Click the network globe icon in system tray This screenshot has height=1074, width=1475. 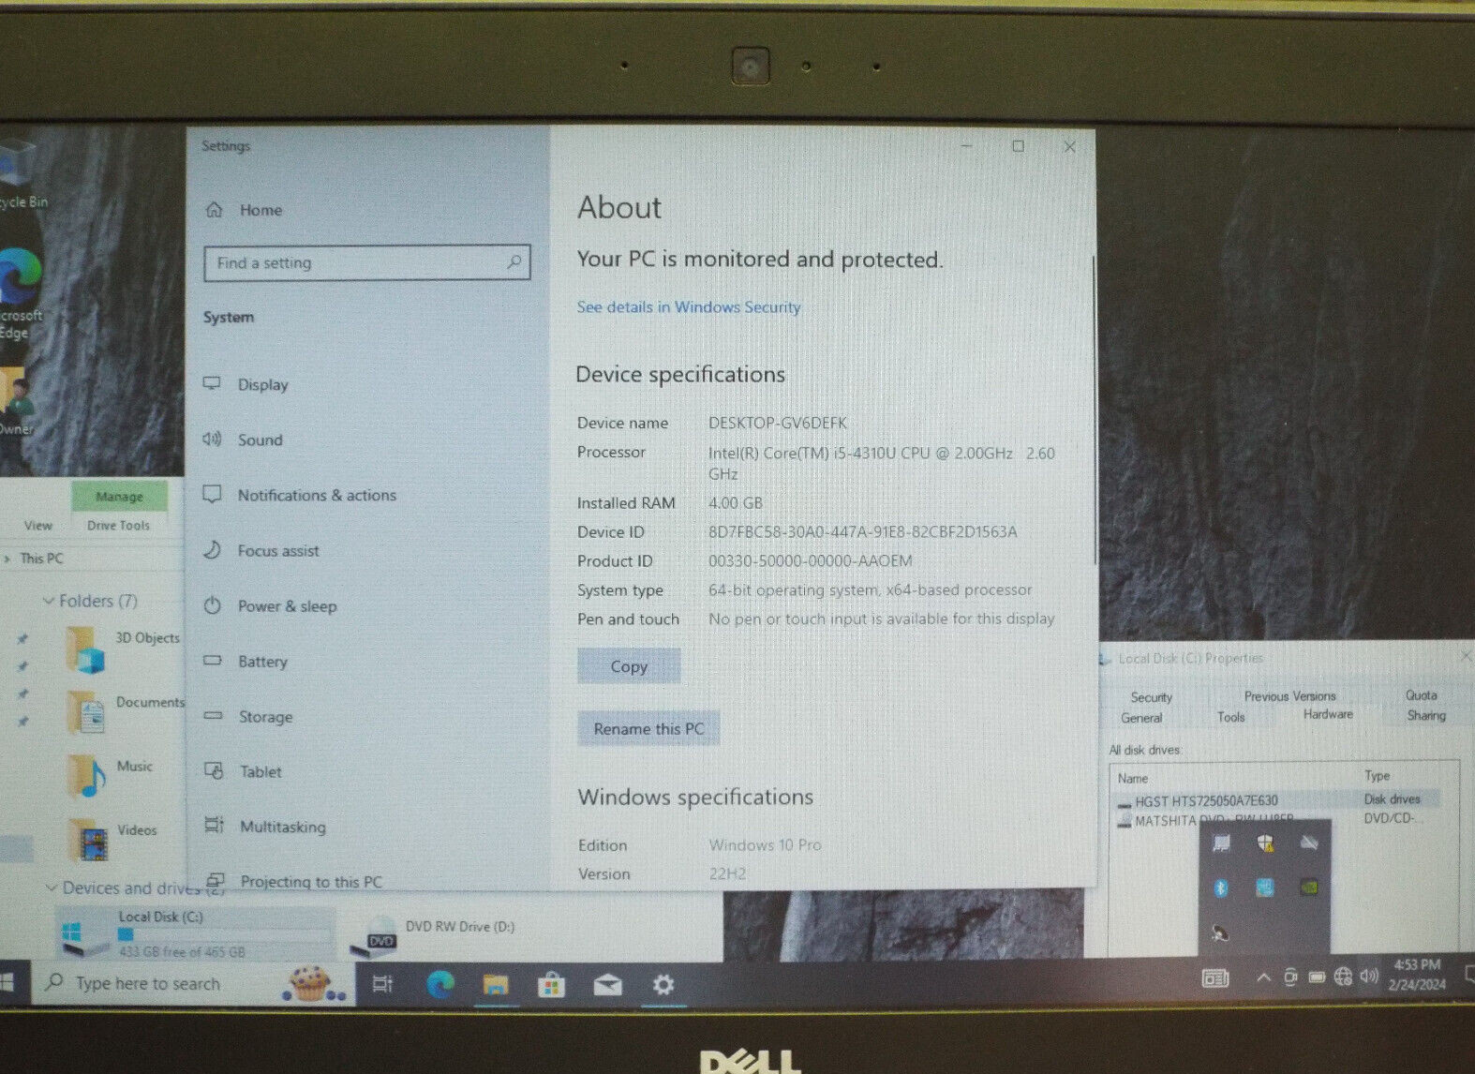[1343, 977]
